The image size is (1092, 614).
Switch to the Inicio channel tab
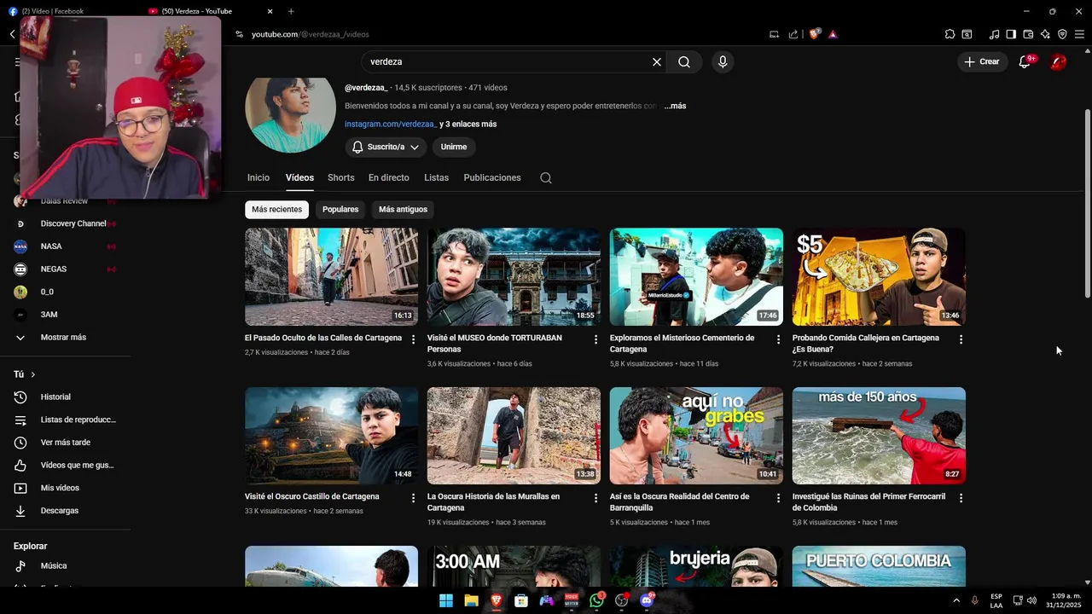tap(258, 177)
